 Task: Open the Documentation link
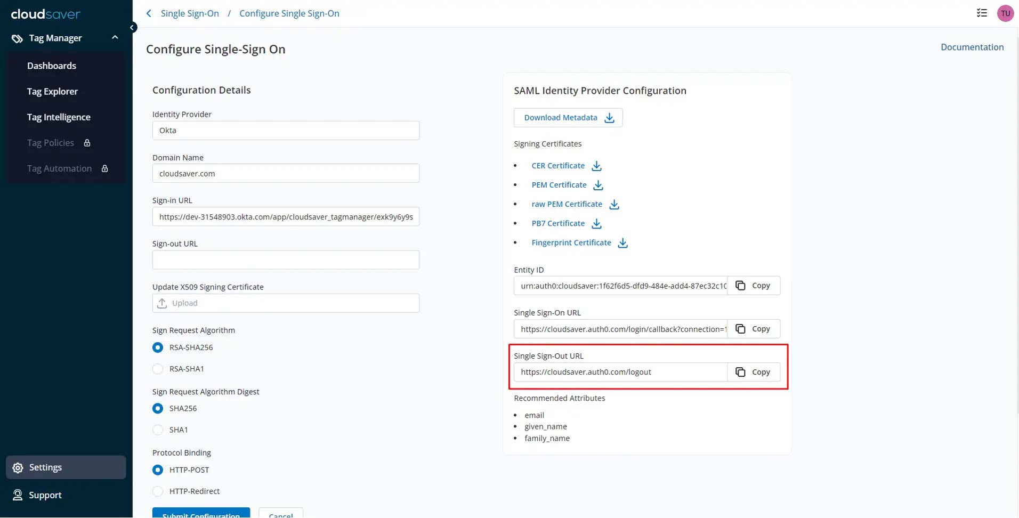972,47
